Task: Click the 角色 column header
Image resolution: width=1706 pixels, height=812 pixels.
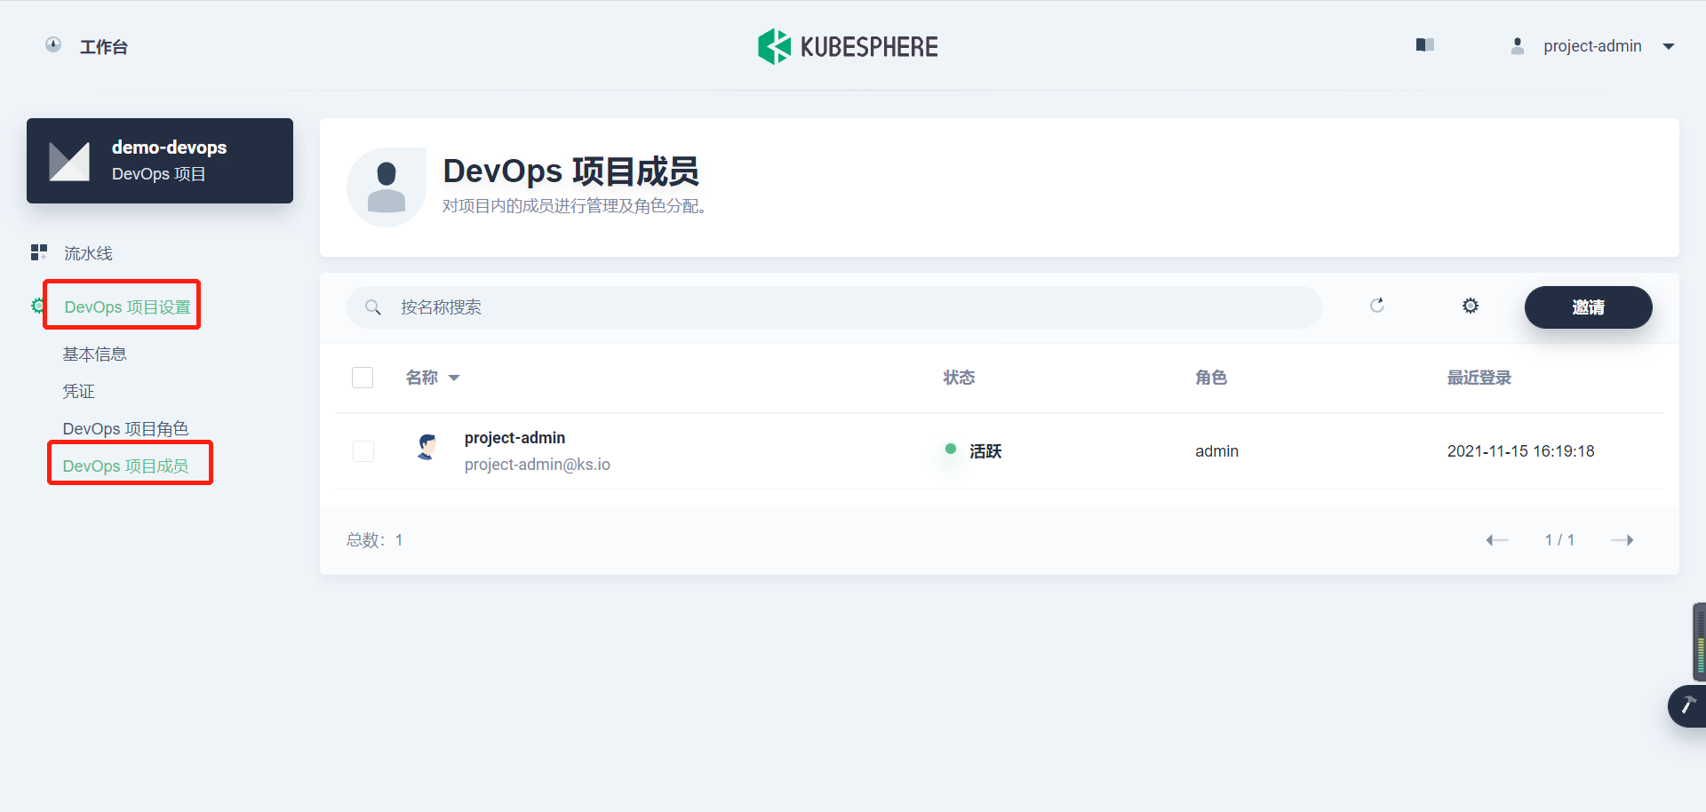Action: click(1211, 378)
